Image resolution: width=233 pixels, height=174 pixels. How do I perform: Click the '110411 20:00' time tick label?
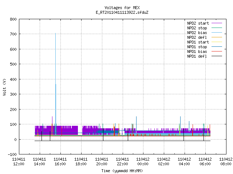102,162
